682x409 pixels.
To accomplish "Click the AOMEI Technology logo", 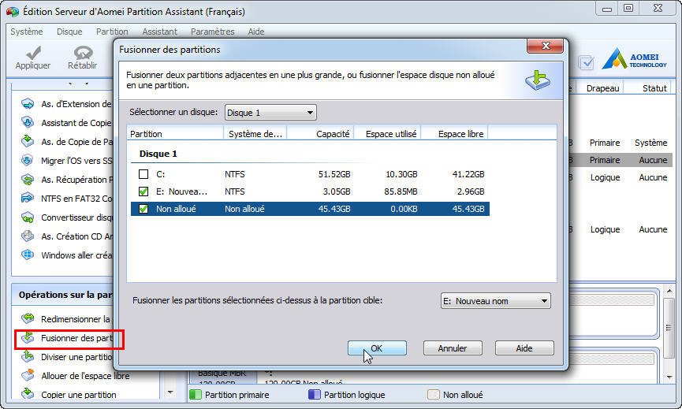I will tap(634, 59).
